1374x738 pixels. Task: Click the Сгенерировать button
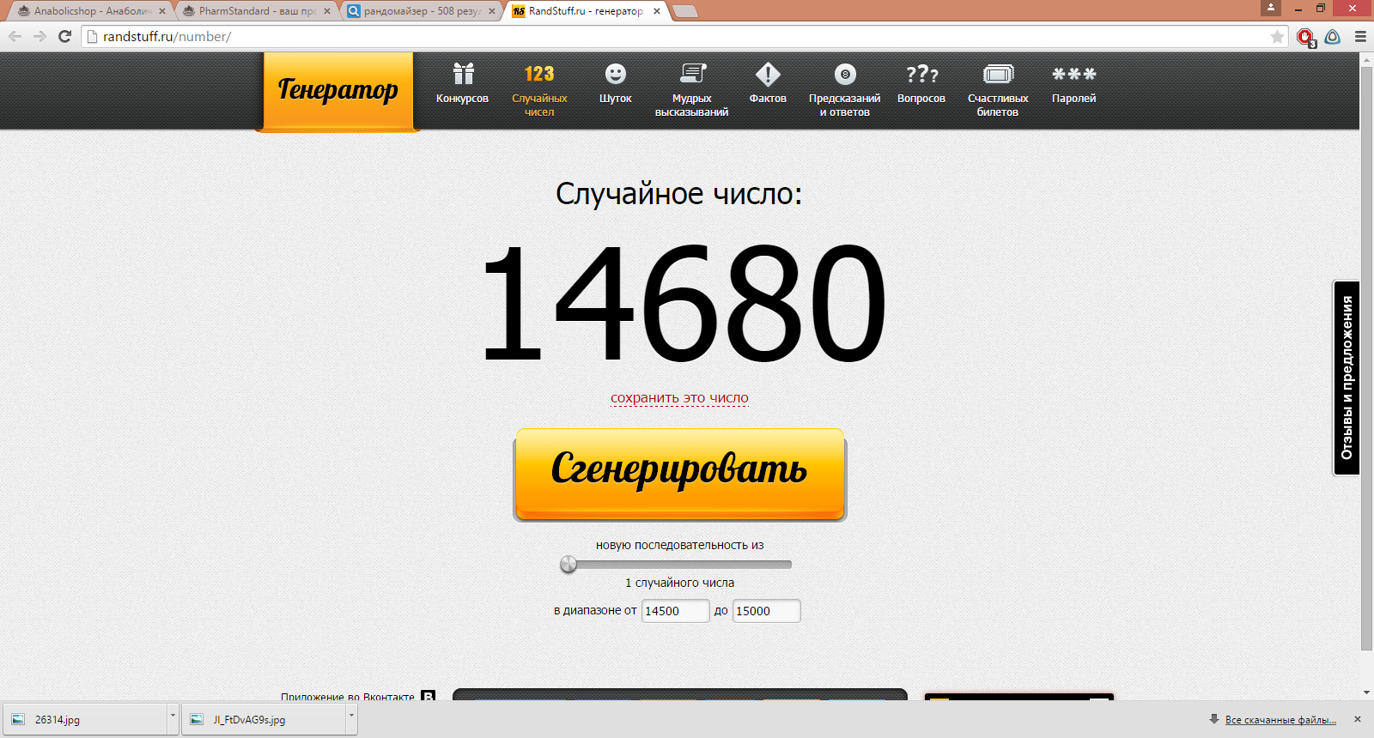(x=680, y=475)
